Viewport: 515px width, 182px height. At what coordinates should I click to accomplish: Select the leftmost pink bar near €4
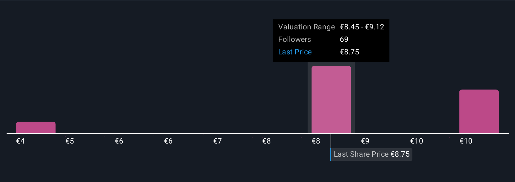pos(36,128)
